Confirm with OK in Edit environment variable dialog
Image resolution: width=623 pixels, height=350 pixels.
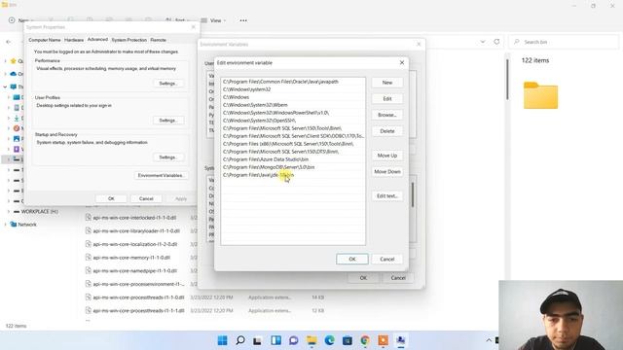(x=352, y=260)
